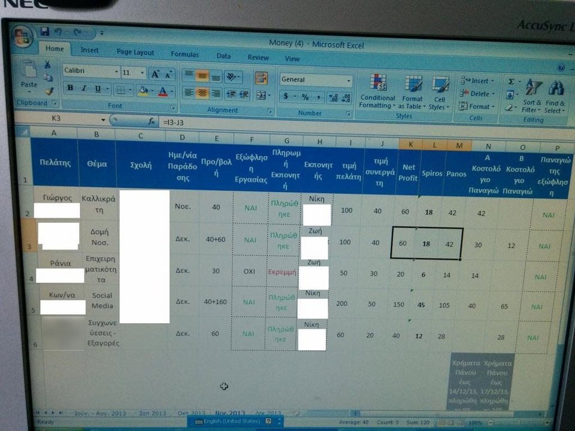The height and width of the screenshot is (431, 575).
Task: Click the Sort & Filter icon
Action: pos(531,96)
